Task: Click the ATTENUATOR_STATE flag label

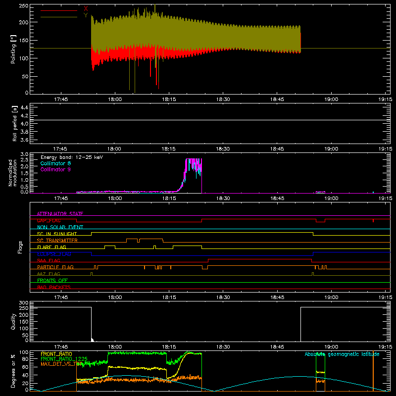Action: point(60,214)
